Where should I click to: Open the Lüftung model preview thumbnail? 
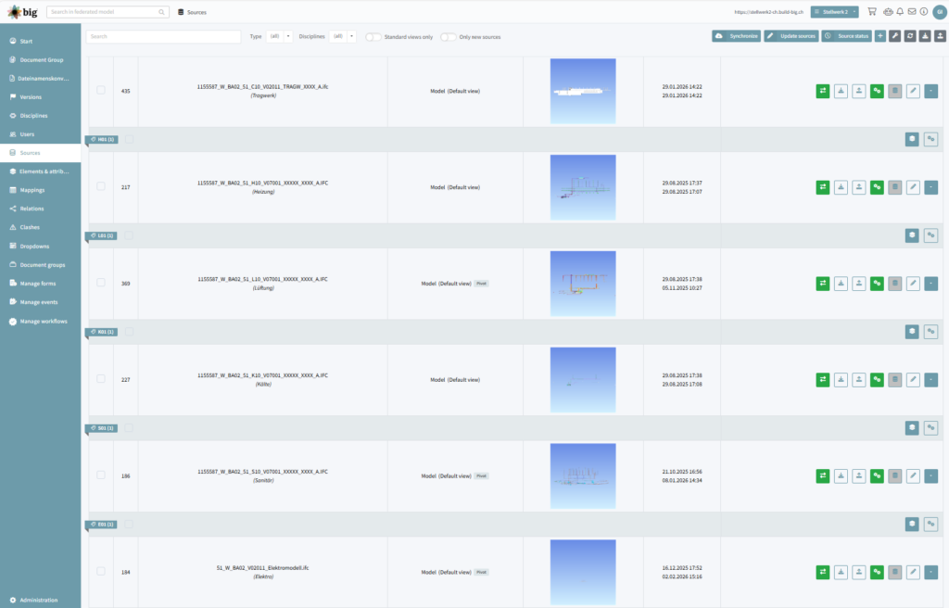tap(582, 283)
